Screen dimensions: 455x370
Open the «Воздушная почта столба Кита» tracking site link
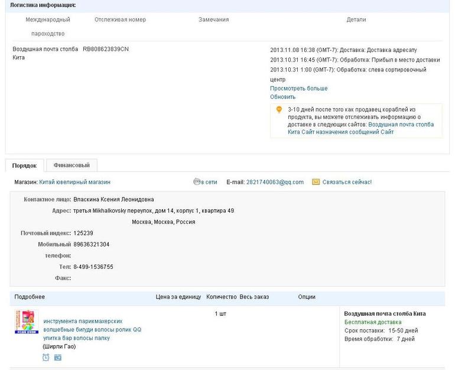[401, 125]
